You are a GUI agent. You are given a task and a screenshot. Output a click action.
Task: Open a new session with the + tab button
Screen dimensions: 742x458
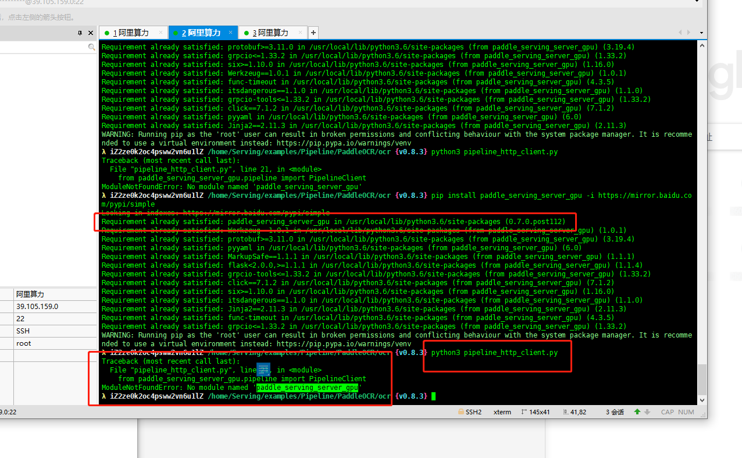coord(313,33)
